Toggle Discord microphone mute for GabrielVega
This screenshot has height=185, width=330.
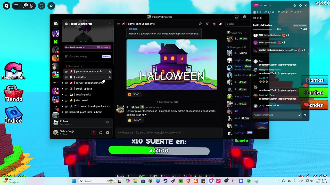[94, 133]
